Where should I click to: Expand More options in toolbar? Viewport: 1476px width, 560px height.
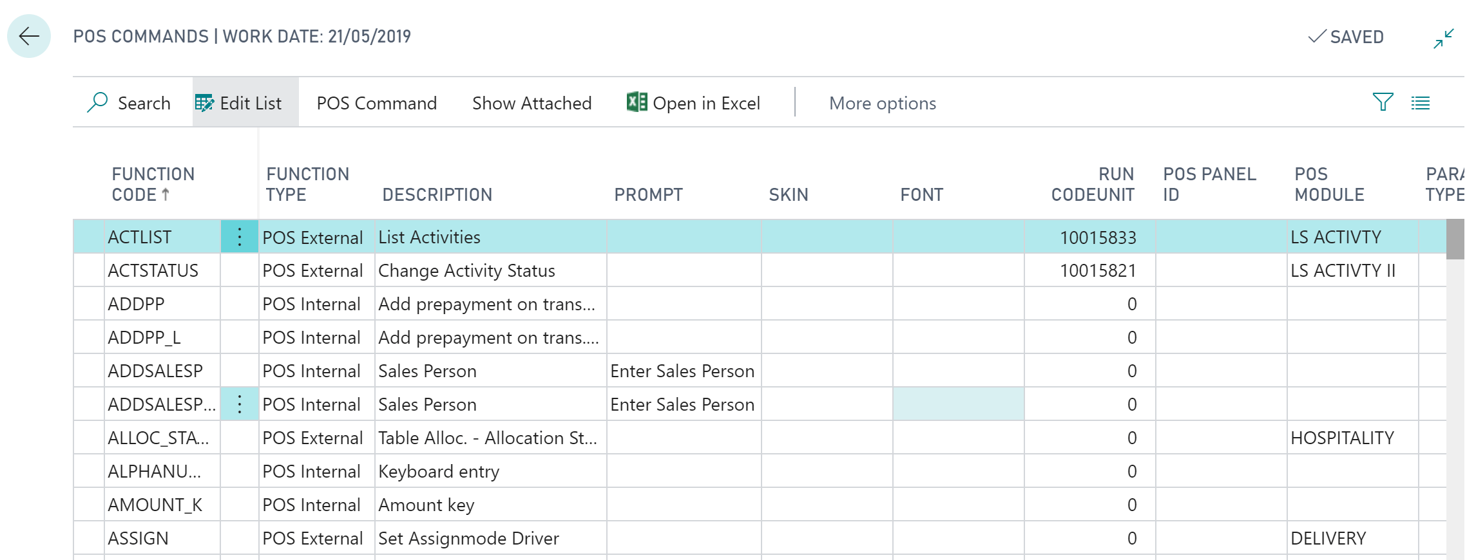tap(882, 103)
